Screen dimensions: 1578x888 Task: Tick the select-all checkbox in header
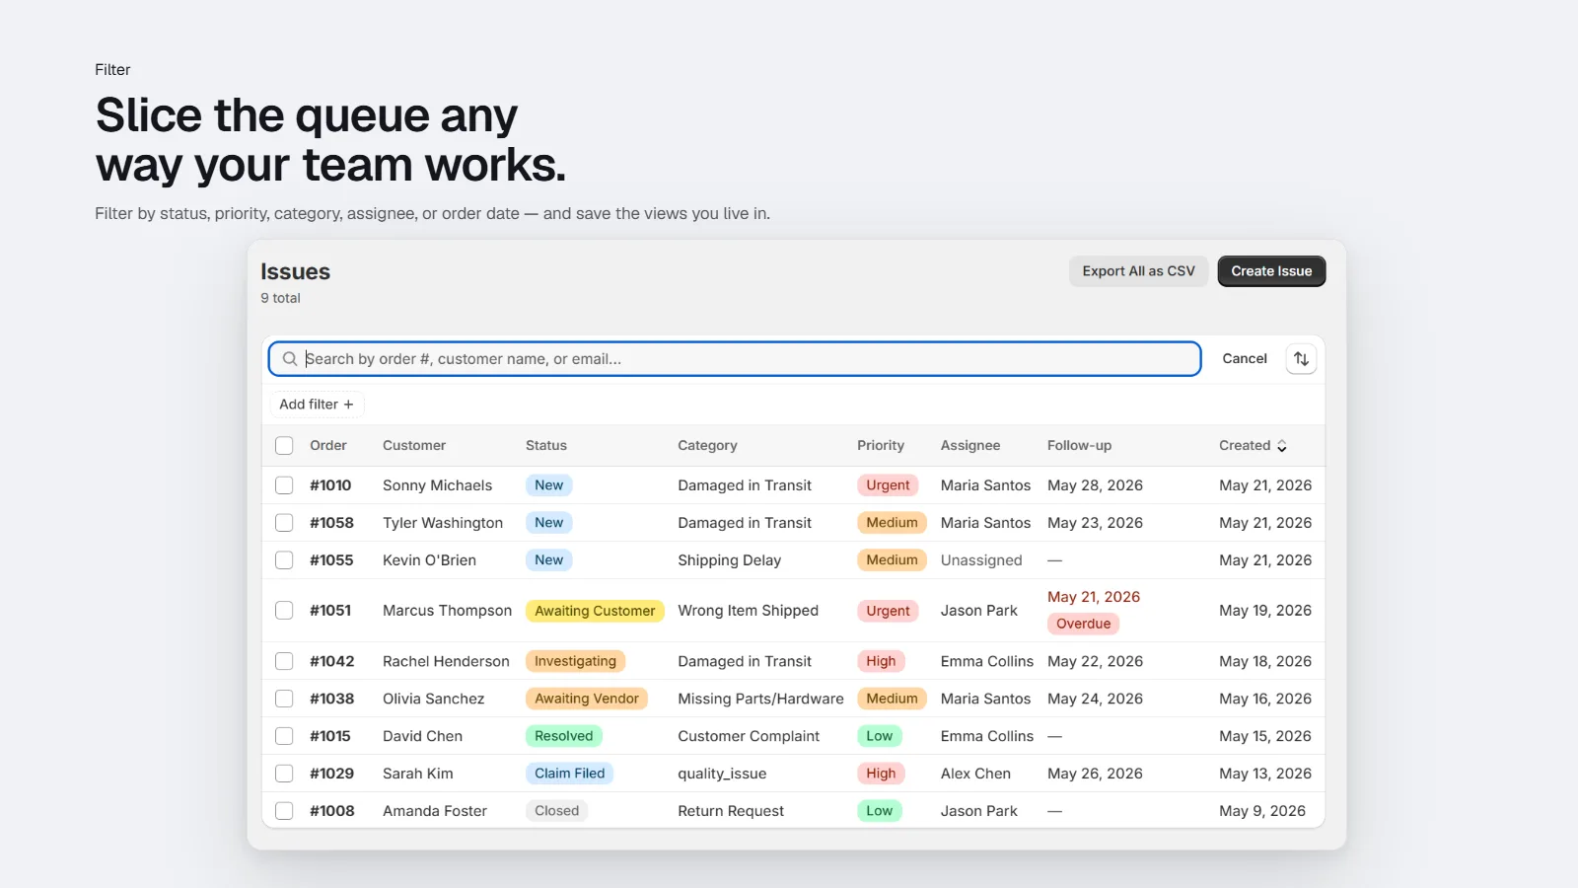284,446
